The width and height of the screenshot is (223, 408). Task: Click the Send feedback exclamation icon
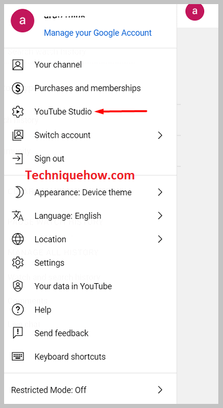coord(18,333)
